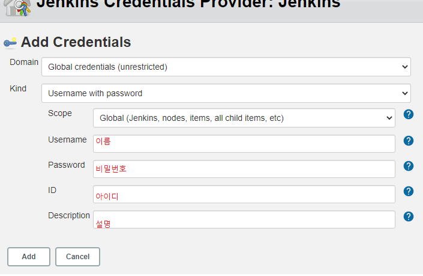Click the help icon next to ID
This screenshot has width=423, height=276.
pyautogui.click(x=409, y=191)
